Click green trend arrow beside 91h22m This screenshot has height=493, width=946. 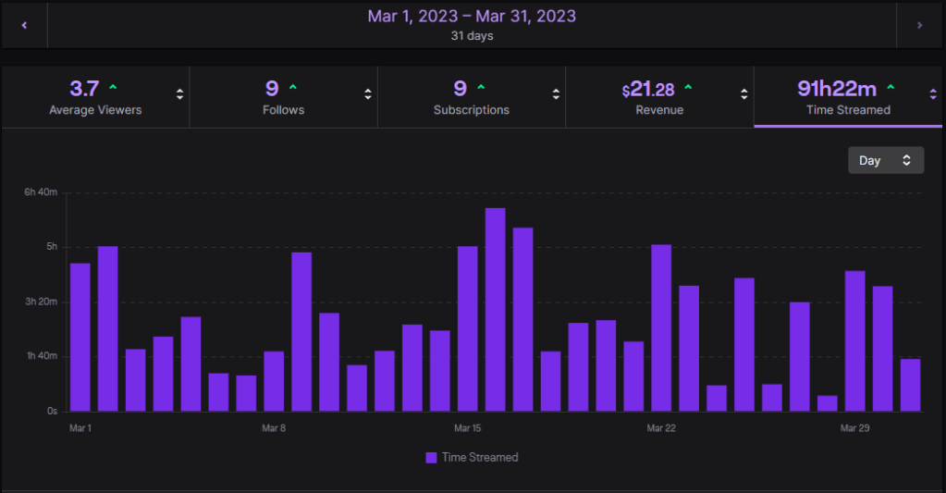pyautogui.click(x=891, y=88)
